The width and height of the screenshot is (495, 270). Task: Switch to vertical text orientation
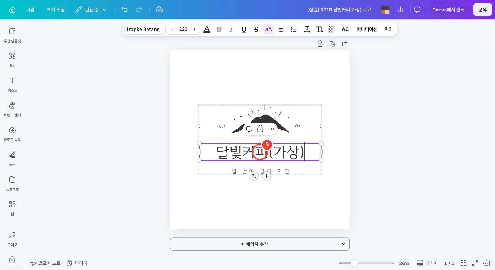click(320, 29)
